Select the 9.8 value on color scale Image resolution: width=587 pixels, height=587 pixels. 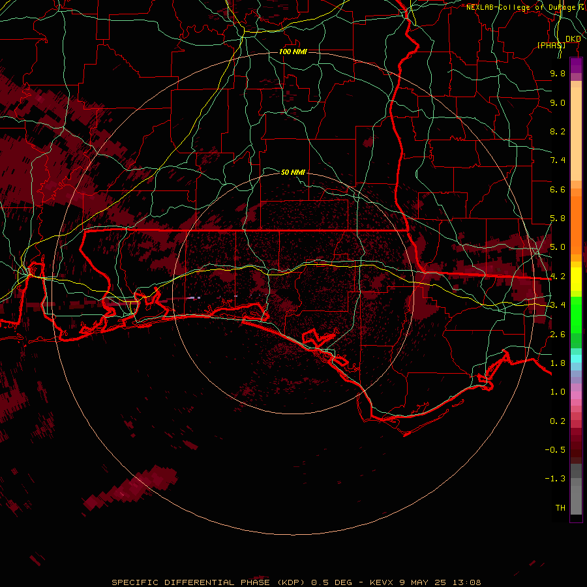click(558, 73)
